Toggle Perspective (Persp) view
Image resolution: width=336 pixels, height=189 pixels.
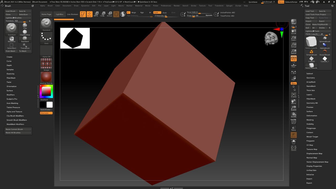pos(293,59)
